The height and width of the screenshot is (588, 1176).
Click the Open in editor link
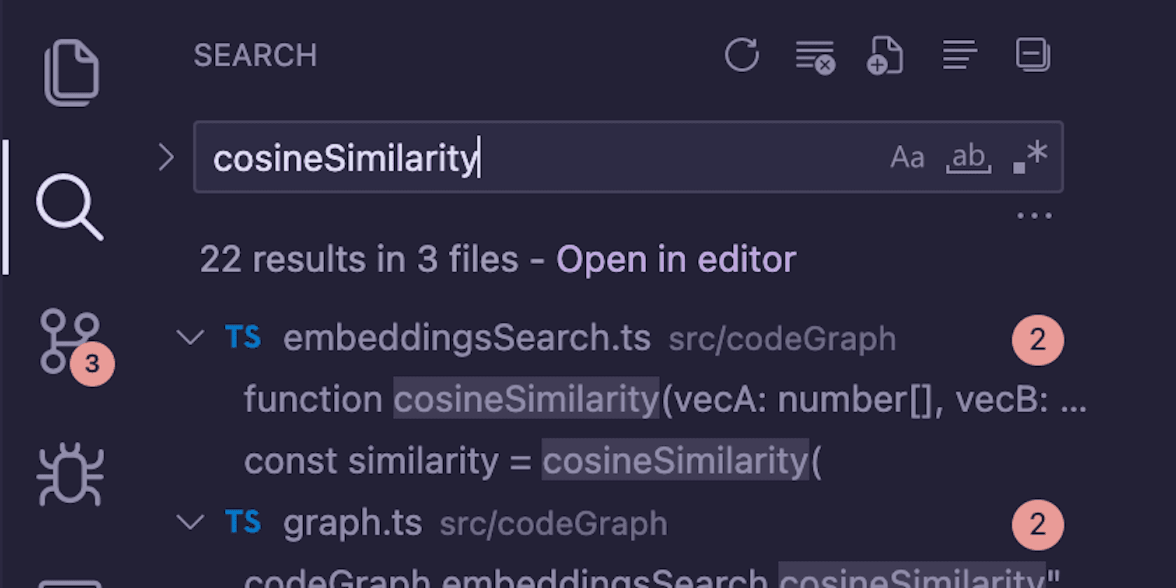675,260
